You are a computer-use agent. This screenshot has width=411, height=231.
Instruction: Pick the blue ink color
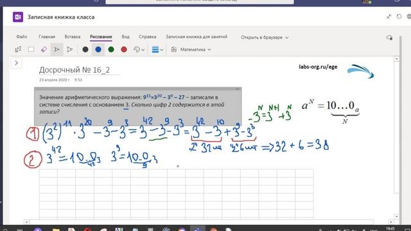click(98, 49)
